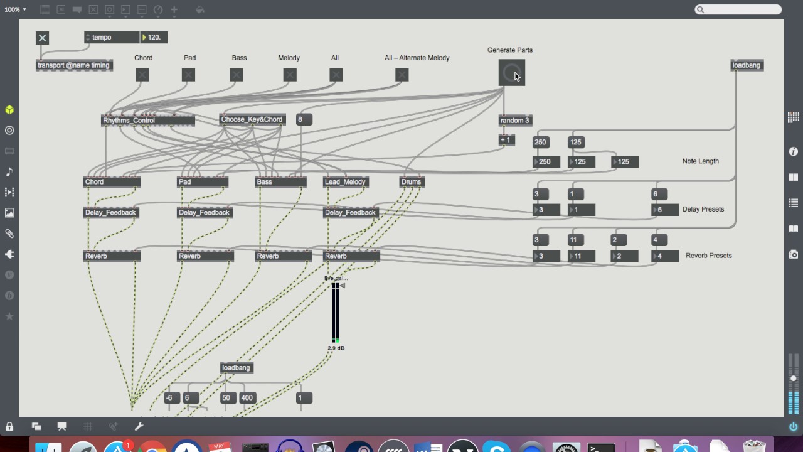The height and width of the screenshot is (452, 803).
Task: Add a toggle object from toolbar
Action: pos(93,9)
